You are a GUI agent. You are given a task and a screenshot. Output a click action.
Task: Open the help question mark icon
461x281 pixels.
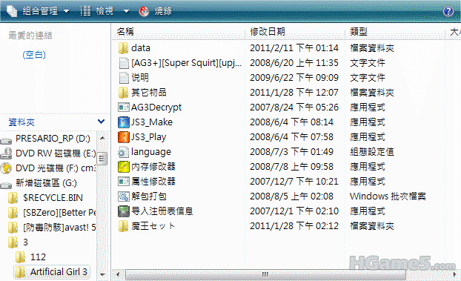(448, 11)
